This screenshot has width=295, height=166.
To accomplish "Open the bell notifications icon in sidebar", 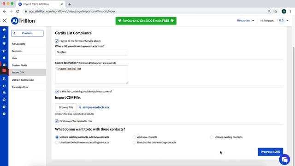I will click(x=4, y=58).
